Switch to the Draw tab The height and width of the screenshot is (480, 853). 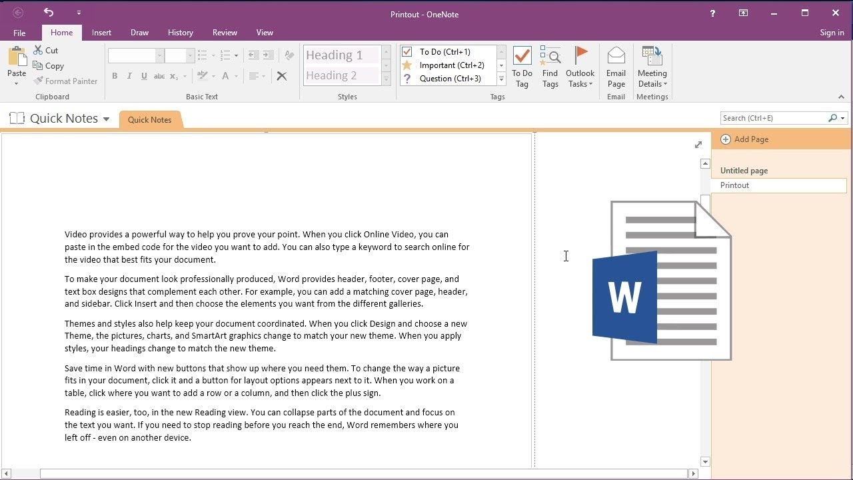tap(139, 33)
